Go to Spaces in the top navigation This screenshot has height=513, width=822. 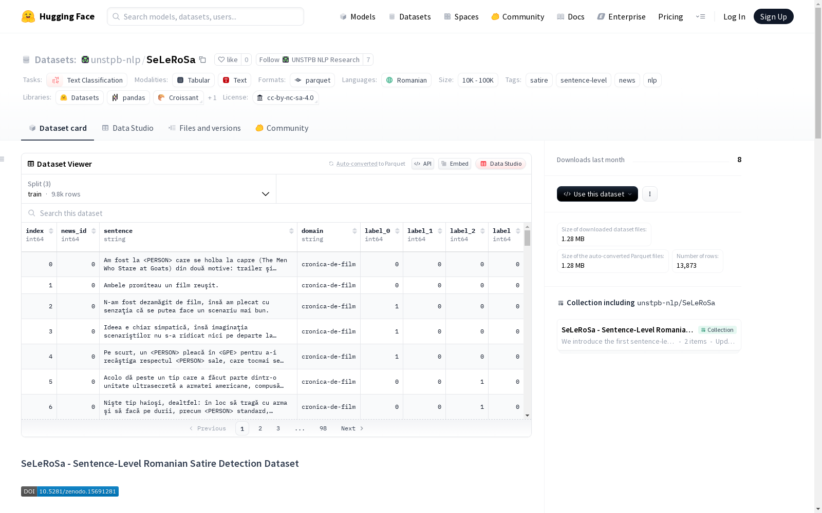[461, 16]
